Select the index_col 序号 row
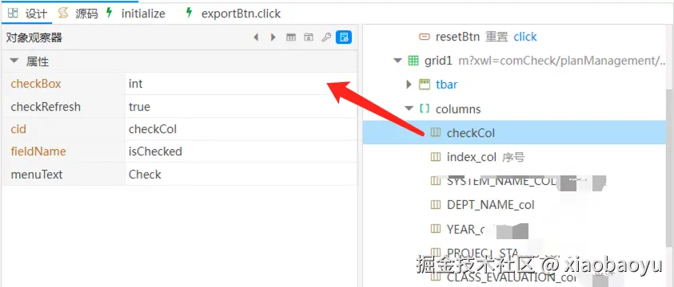 click(x=514, y=157)
